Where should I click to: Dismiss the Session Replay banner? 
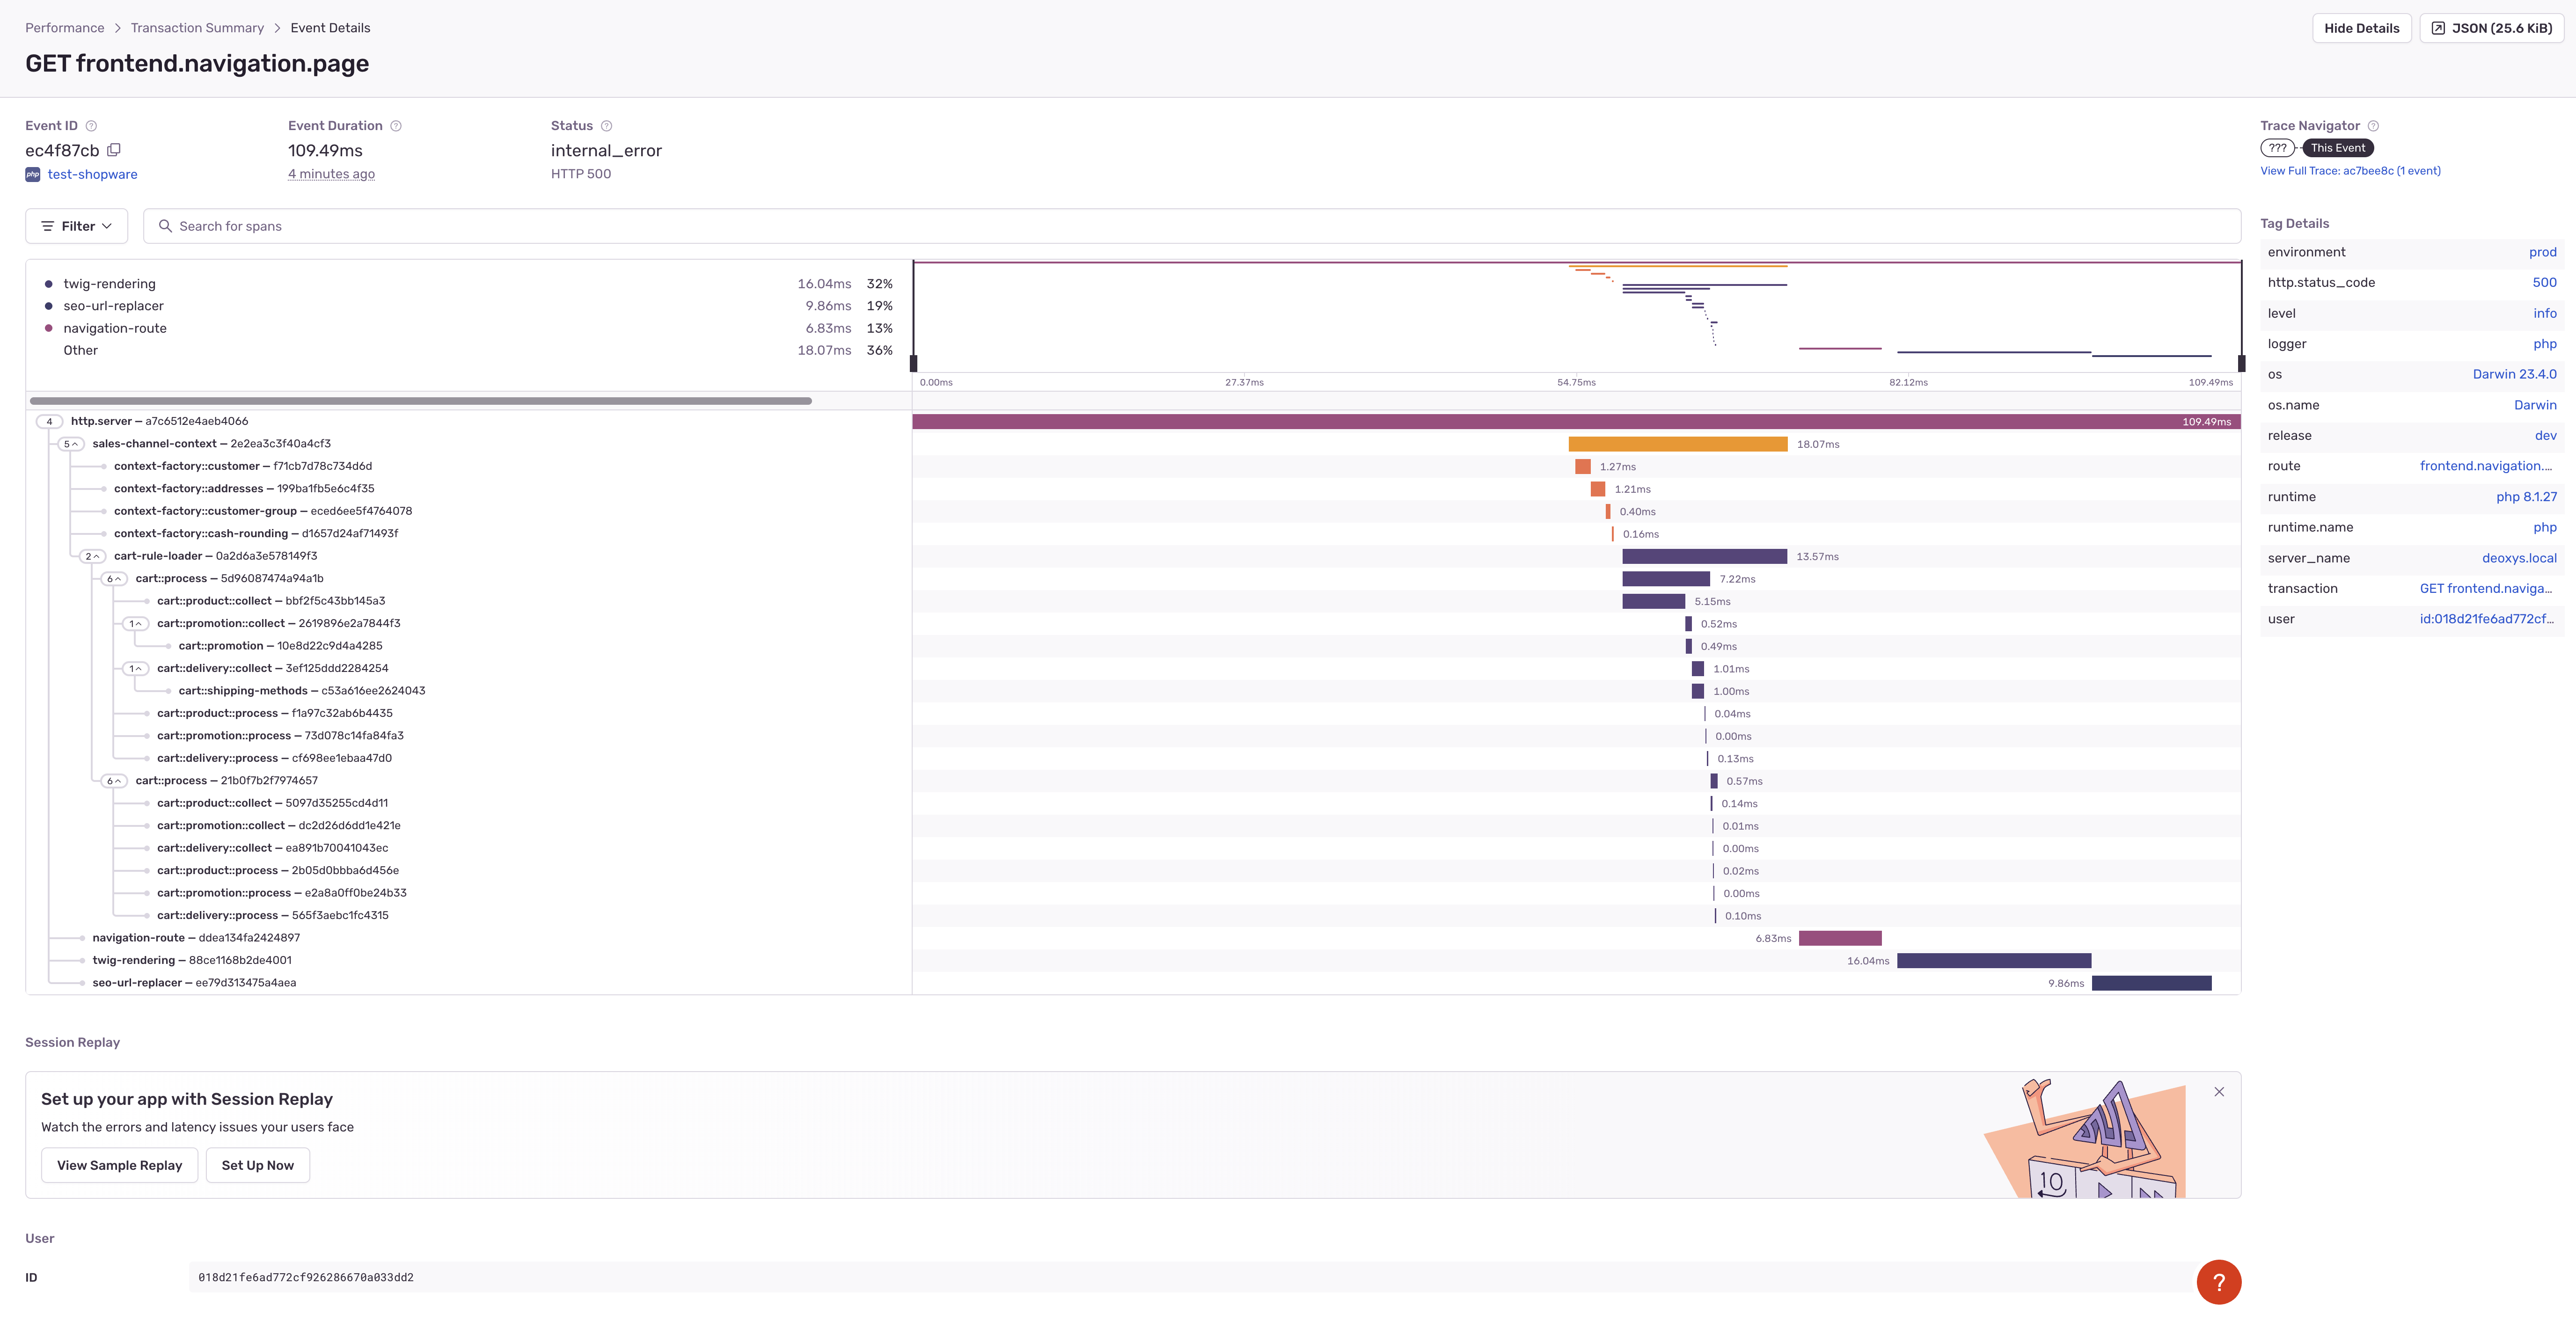point(2219,1092)
